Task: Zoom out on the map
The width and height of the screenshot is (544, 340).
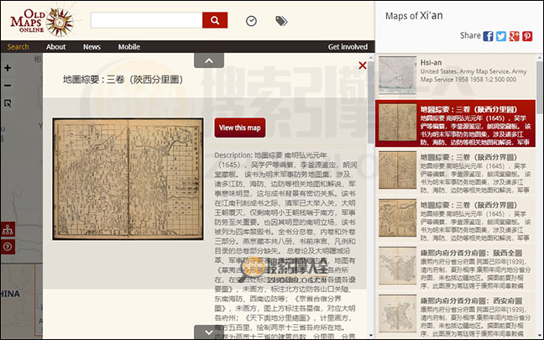Action: click(x=8, y=86)
